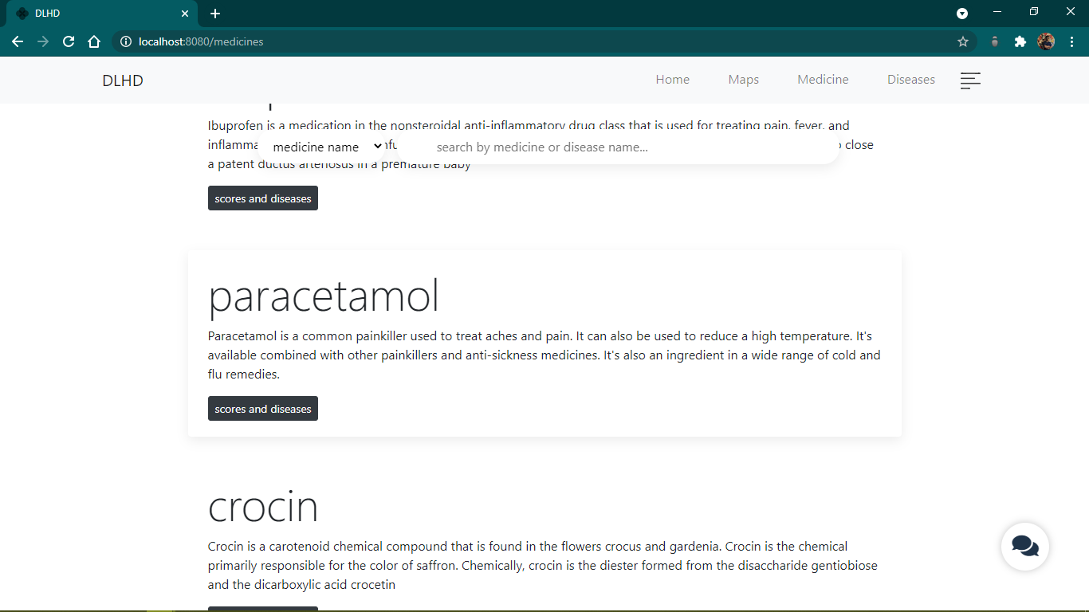Go to browser home page icon
The image size is (1089, 612).
pos(94,41)
